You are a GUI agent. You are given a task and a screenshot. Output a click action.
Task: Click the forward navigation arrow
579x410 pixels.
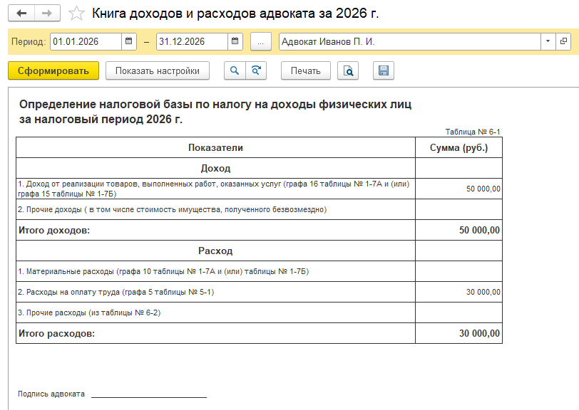click(x=47, y=14)
